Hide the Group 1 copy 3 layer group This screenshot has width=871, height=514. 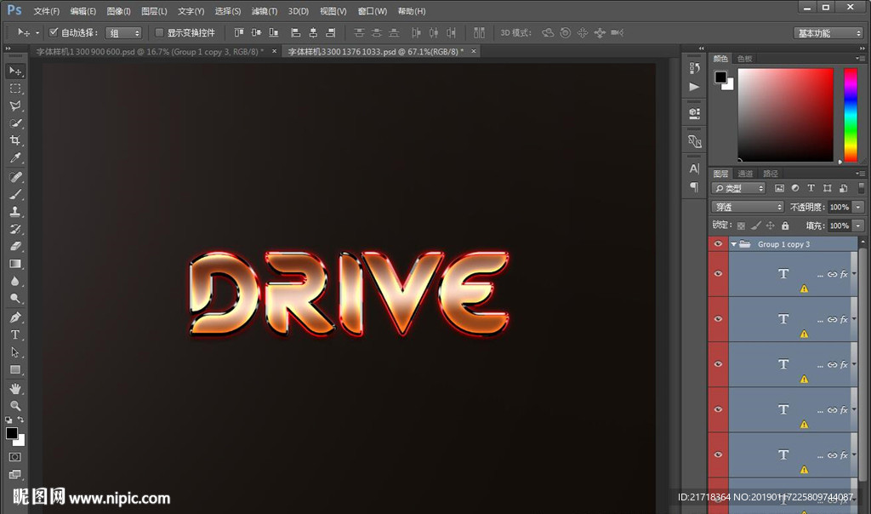(718, 244)
